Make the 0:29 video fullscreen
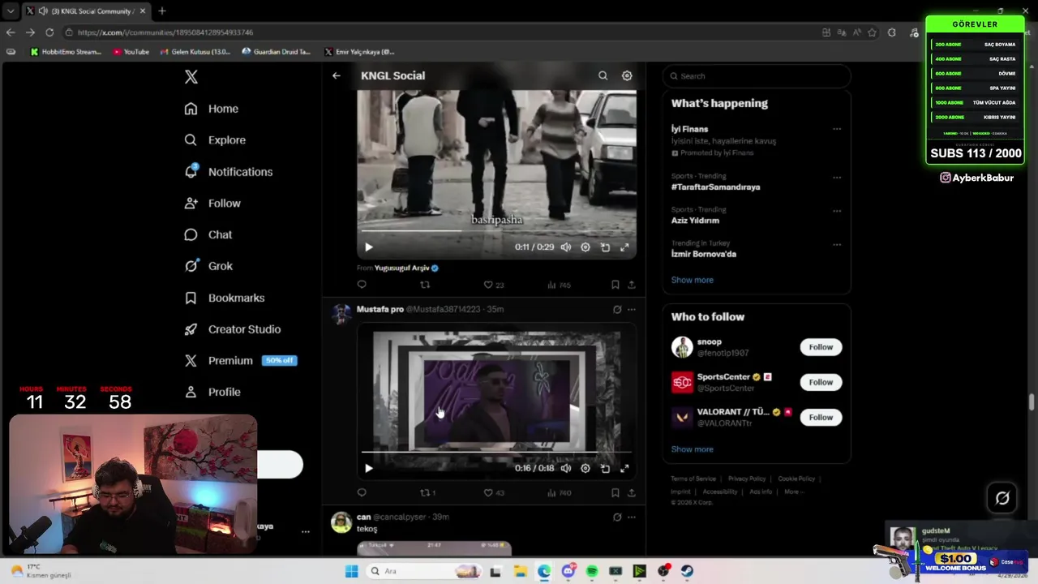Viewport: 1038px width, 584px height. (624, 247)
